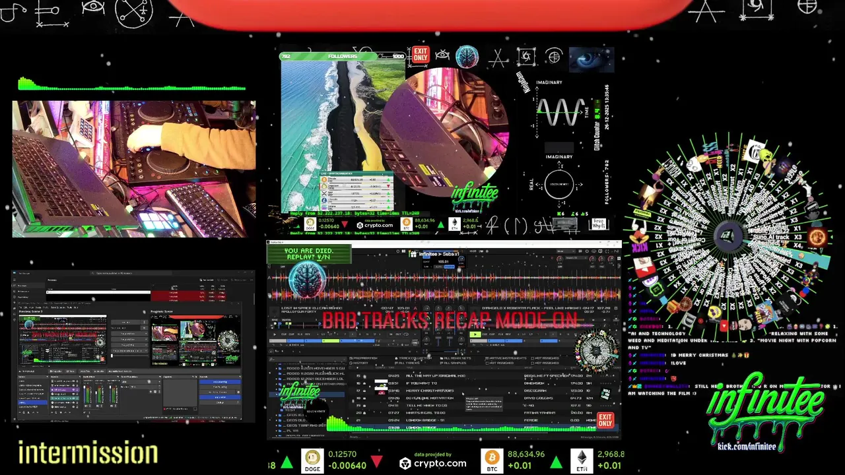
Task: Click the red EXIT ONLY sign beside followers bar
Action: [x=420, y=54]
